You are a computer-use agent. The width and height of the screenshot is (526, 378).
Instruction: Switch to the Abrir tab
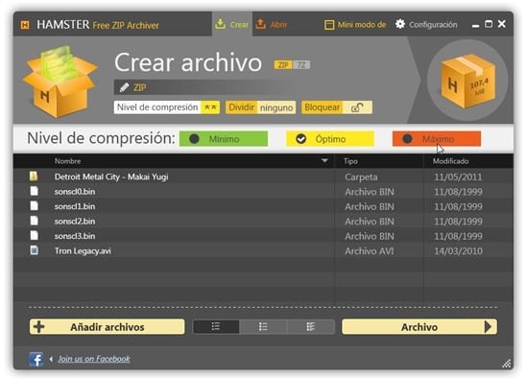(x=272, y=24)
